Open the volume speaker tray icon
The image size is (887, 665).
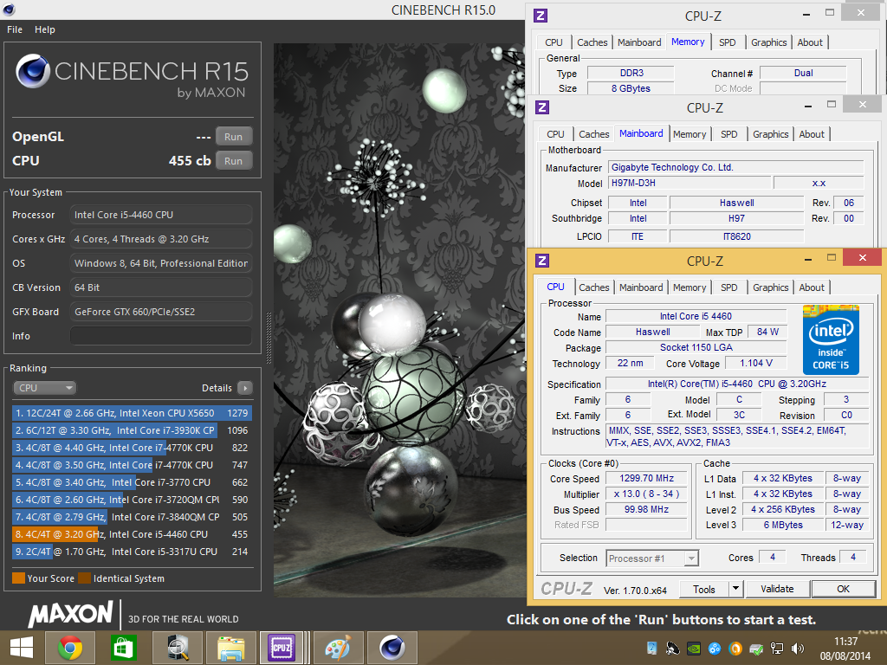[x=798, y=649]
